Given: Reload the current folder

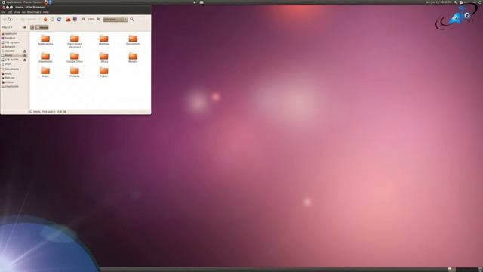Looking at the screenshot, I should pos(59,20).
